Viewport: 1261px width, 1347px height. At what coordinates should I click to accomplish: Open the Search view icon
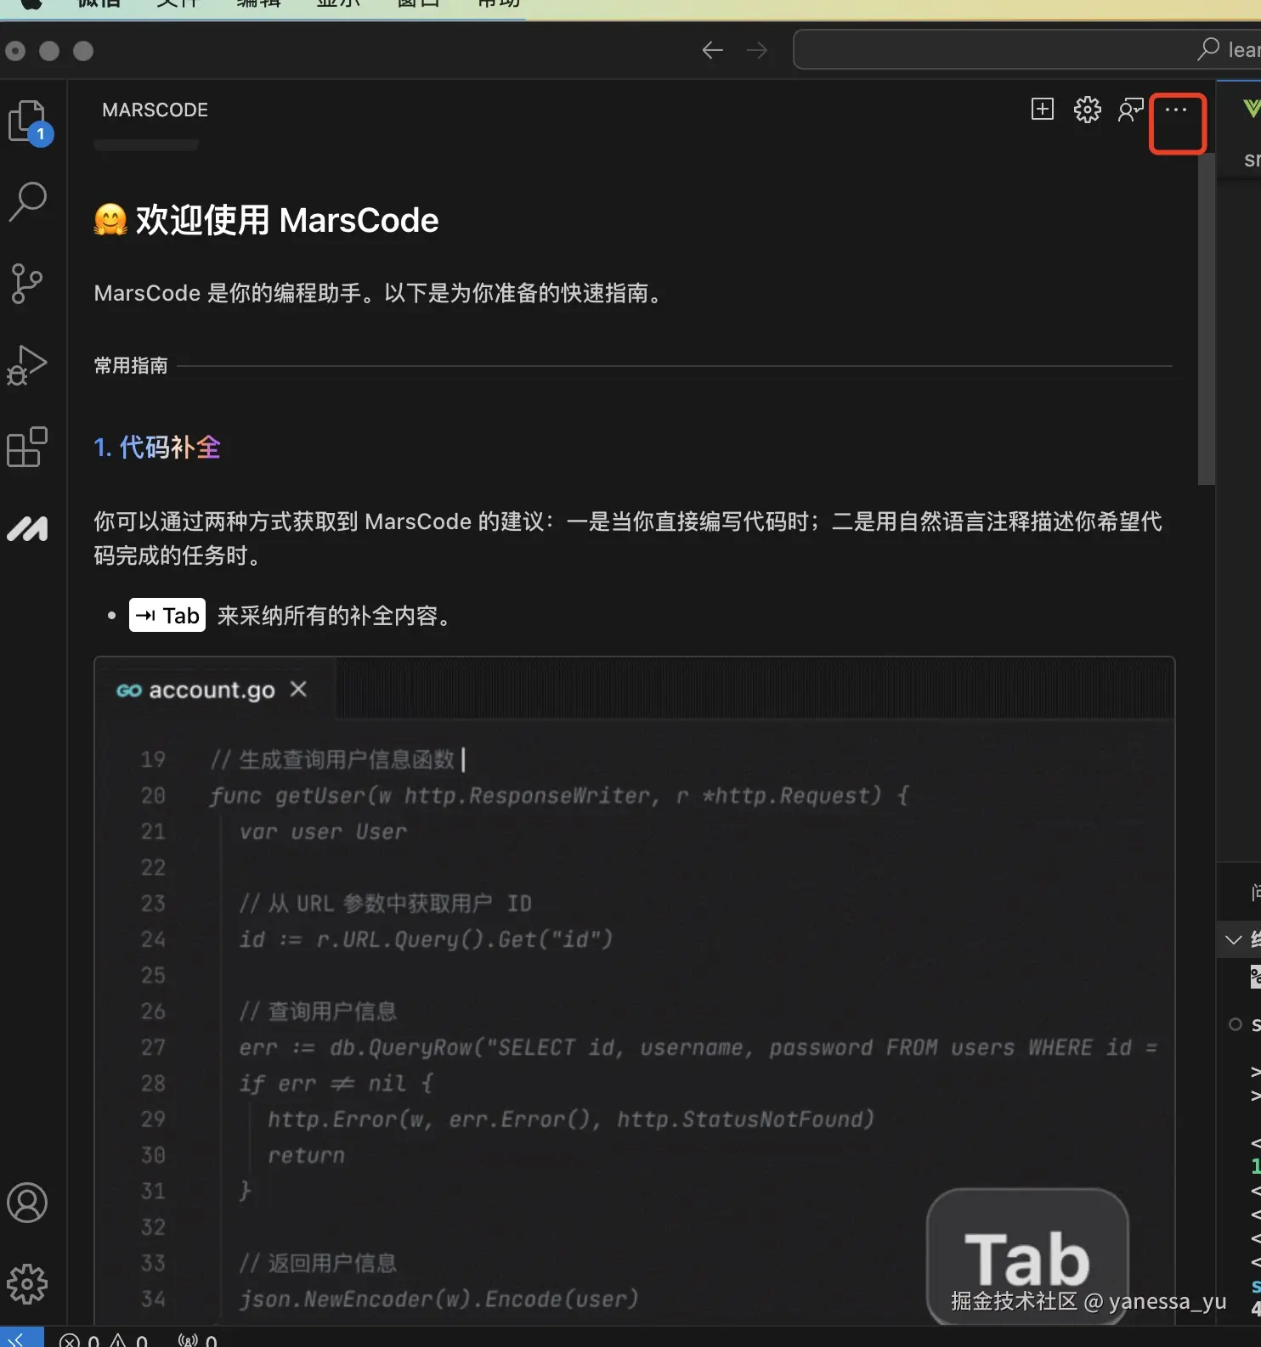[28, 202]
